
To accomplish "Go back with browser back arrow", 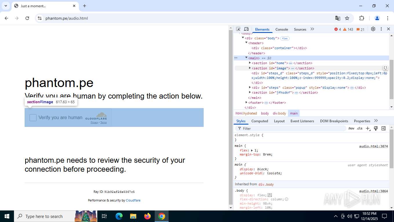I will (x=6, y=18).
